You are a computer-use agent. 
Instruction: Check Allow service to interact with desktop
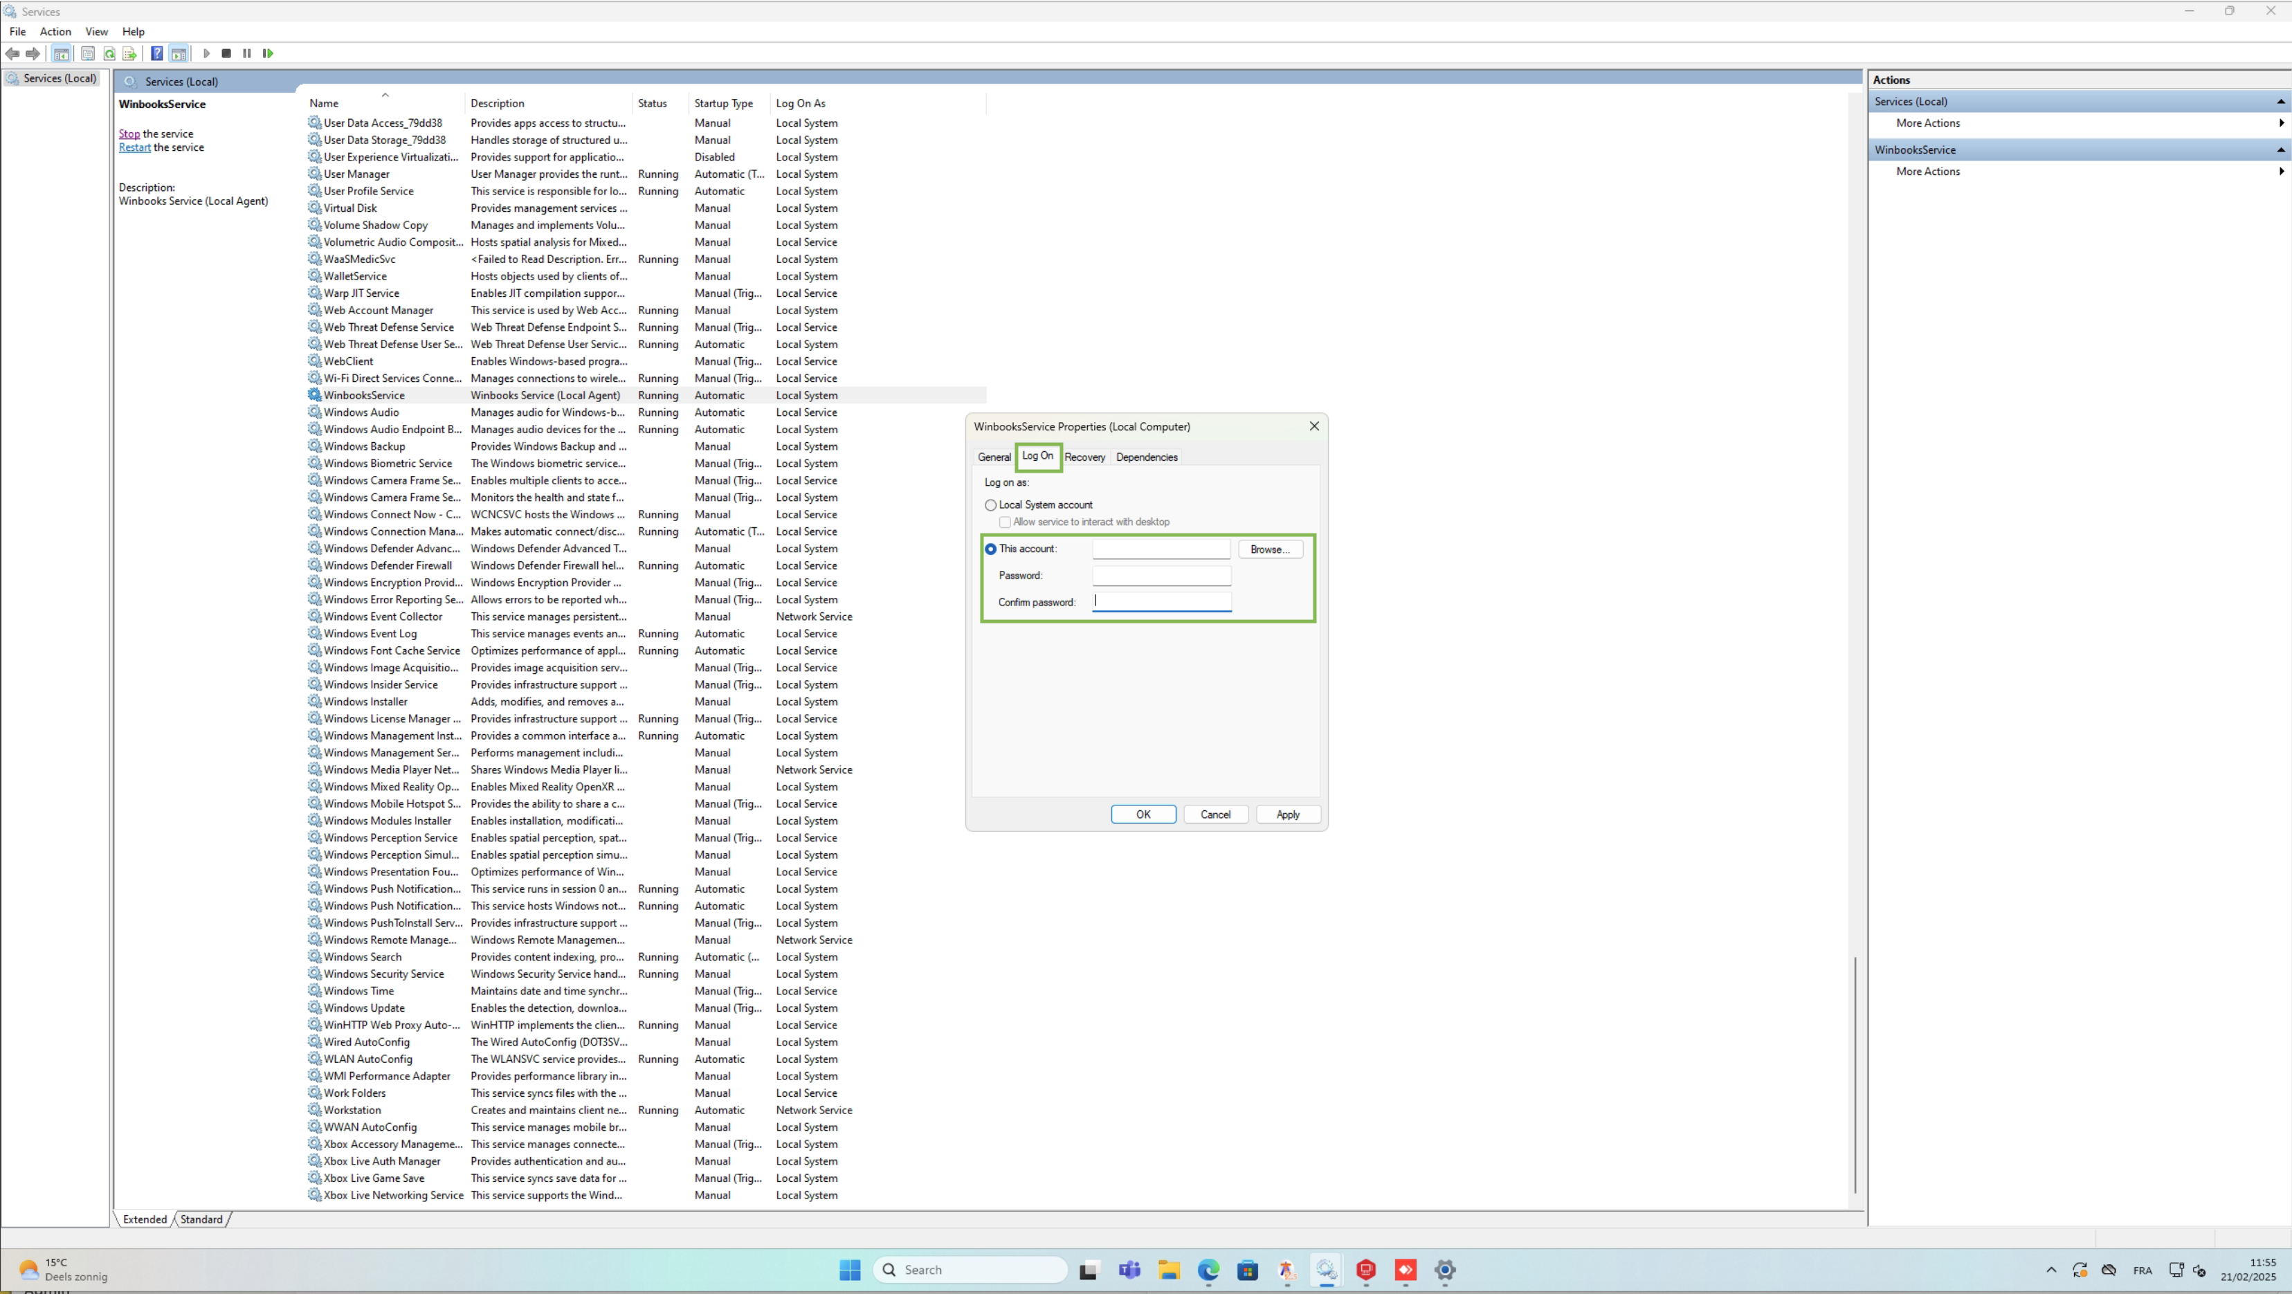point(1005,522)
